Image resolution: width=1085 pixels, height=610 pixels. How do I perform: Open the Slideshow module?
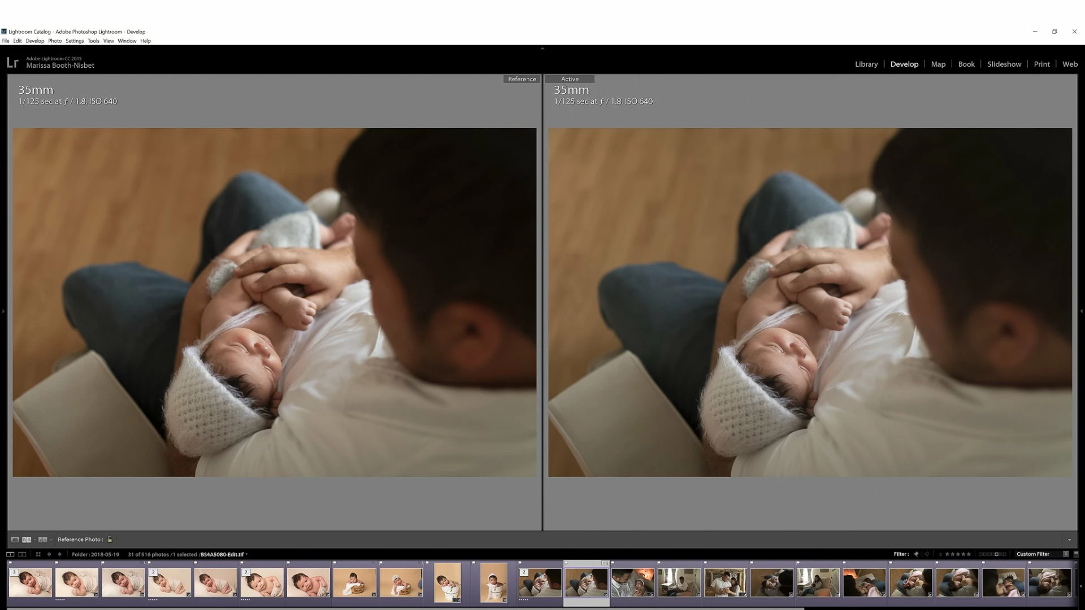coord(1004,64)
